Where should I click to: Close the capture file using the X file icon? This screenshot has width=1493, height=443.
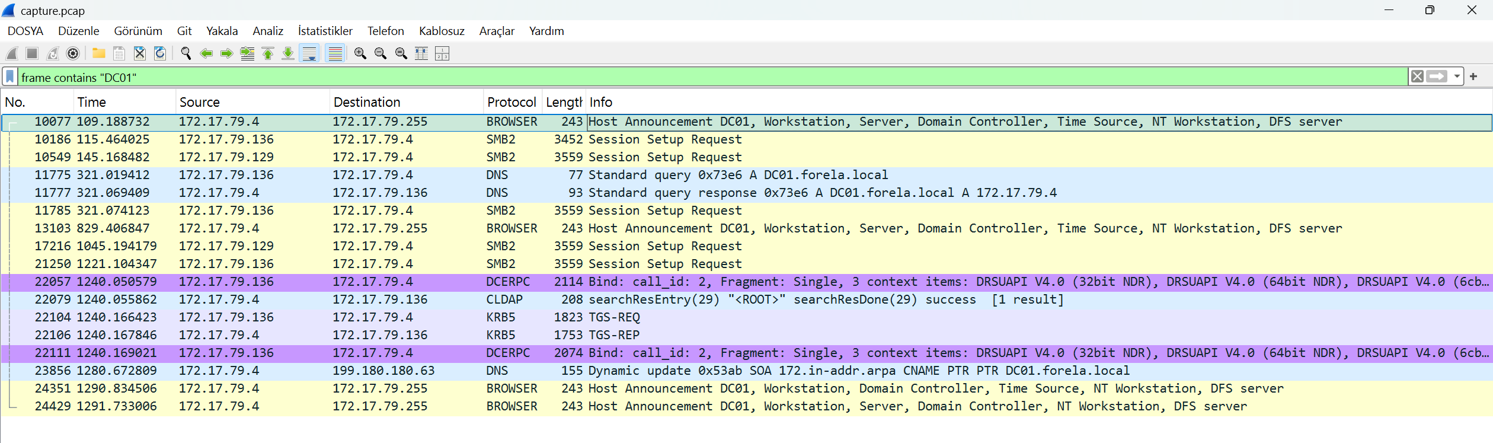(x=140, y=54)
